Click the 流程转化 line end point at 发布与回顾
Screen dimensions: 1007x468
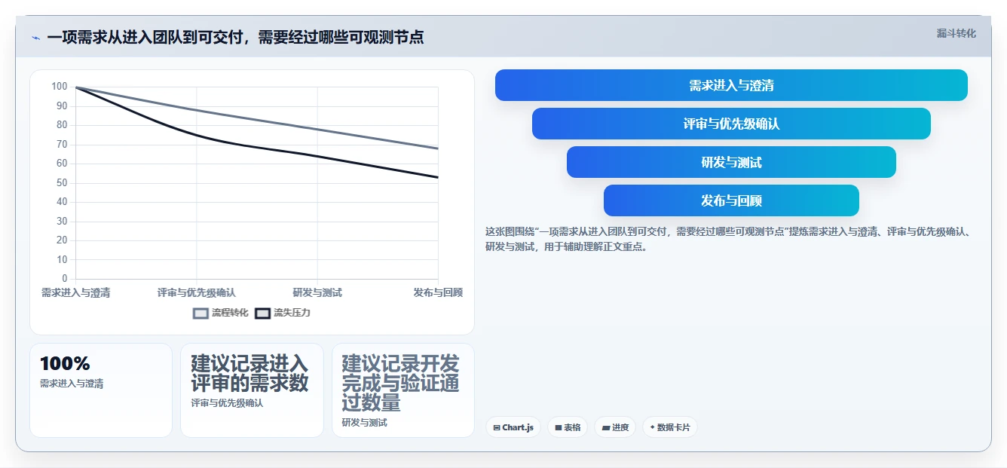click(x=438, y=148)
